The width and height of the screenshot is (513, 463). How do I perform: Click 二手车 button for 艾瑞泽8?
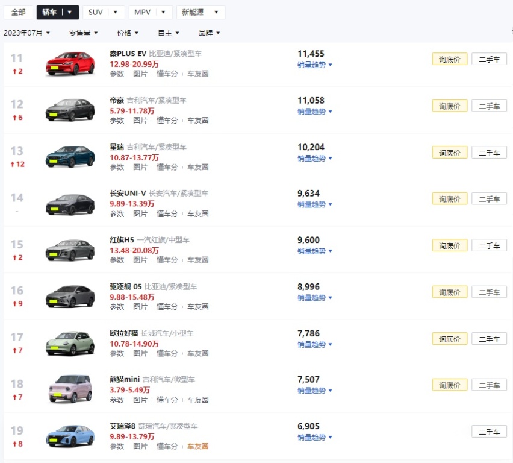click(490, 432)
